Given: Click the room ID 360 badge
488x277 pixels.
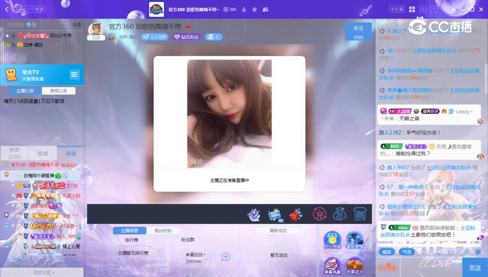Looking at the screenshot, I should (x=230, y=9).
